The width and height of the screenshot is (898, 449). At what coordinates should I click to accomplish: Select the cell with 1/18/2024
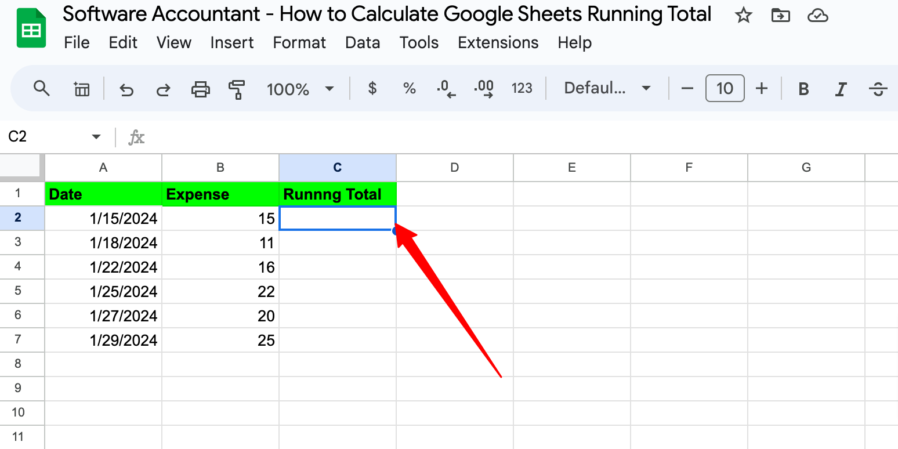[x=103, y=242]
